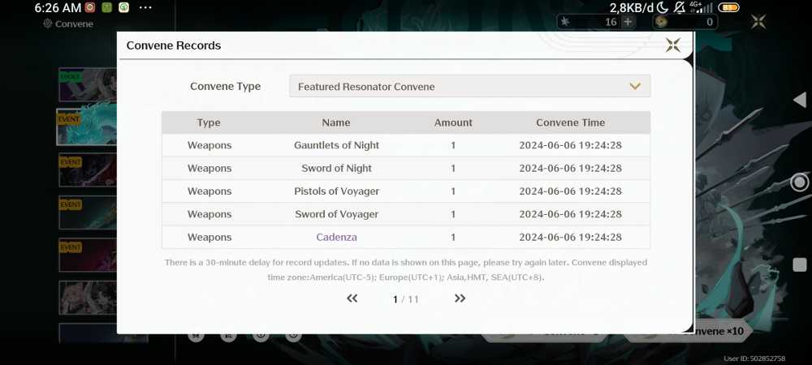The height and width of the screenshot is (365, 812).
Task: Go to previous records page arrow
Action: click(352, 298)
